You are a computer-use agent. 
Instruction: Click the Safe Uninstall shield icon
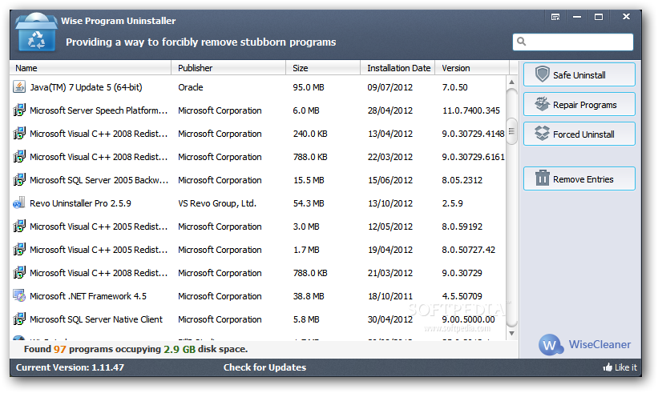(x=542, y=74)
